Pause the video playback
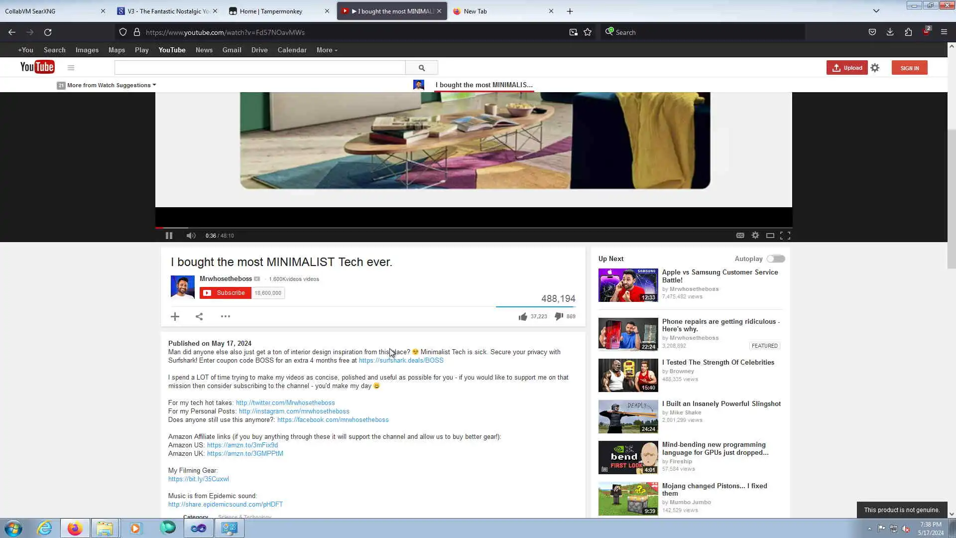 pyautogui.click(x=169, y=236)
